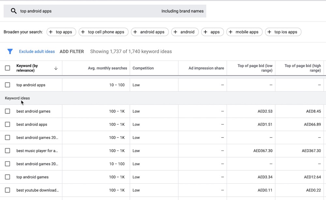Open the 'Including brand names' option
The width and height of the screenshot is (326, 200).
tap(182, 11)
